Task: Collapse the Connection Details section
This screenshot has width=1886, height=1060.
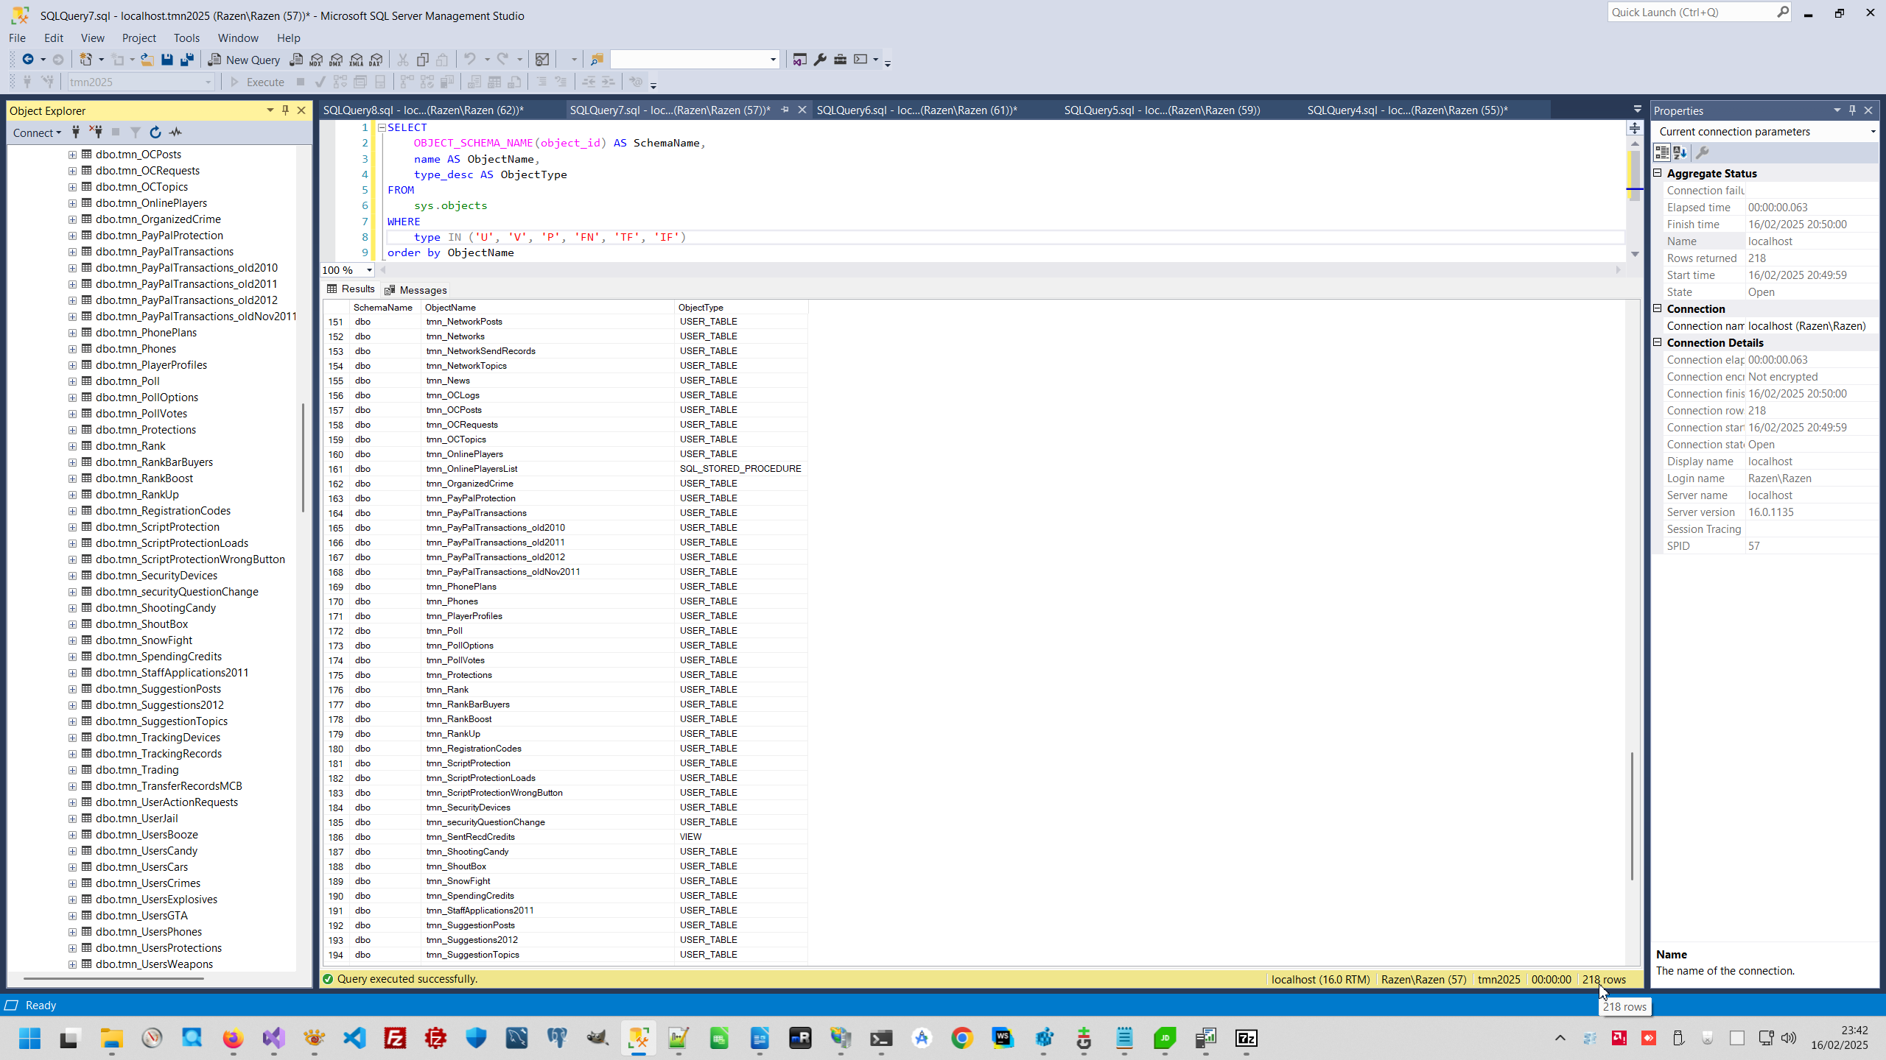Action: [x=1658, y=342]
